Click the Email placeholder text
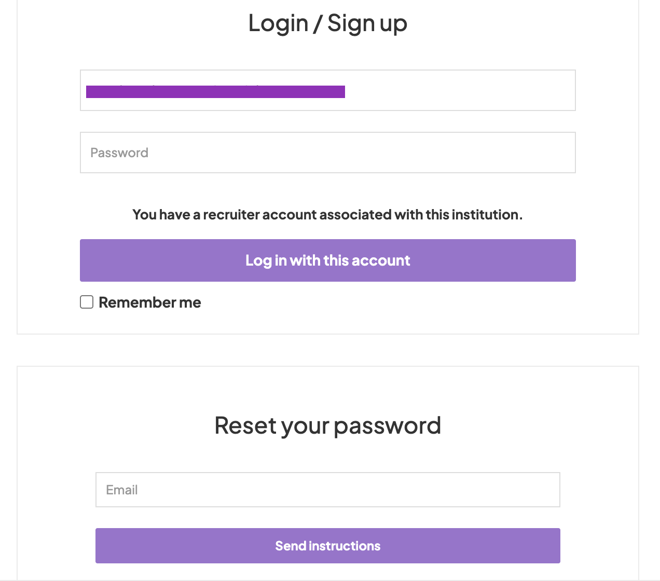 pyautogui.click(x=122, y=490)
